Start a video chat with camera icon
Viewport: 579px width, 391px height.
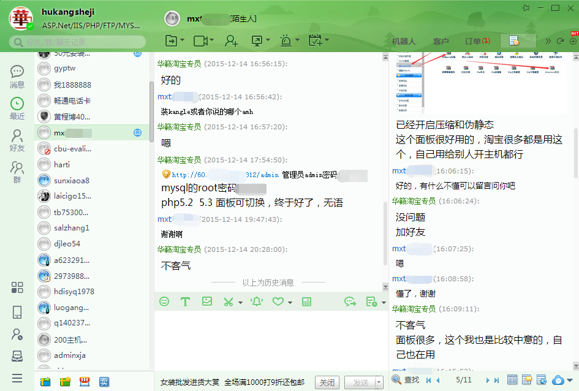tap(200, 40)
